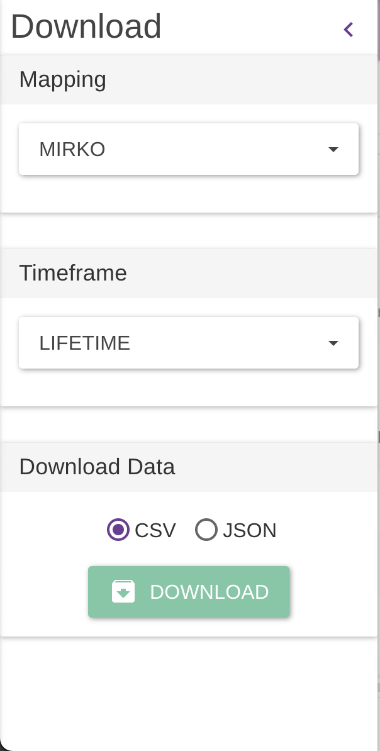Select the CSV radio button

[118, 530]
